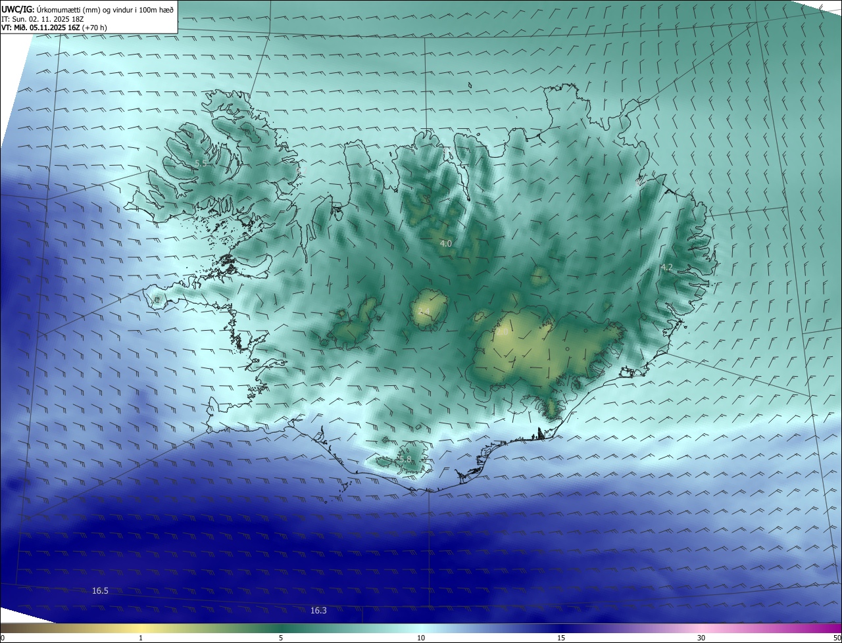Click the '1' tick on the colour scale
Screen dimensions: 842x643
pos(141,638)
